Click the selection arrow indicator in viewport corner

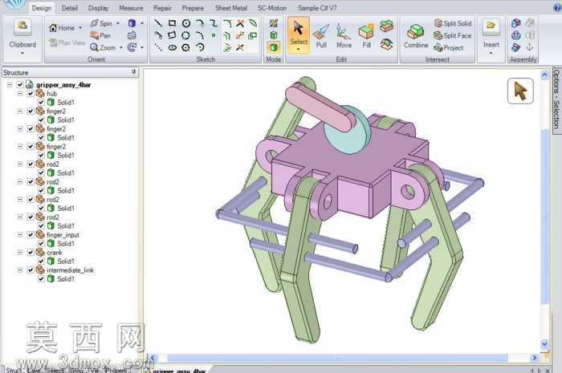click(x=520, y=91)
